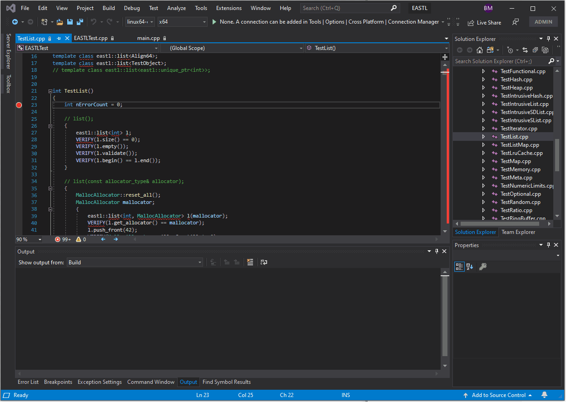Switch to the Breakpoints tab
The height and width of the screenshot is (402, 566).
tap(58, 382)
